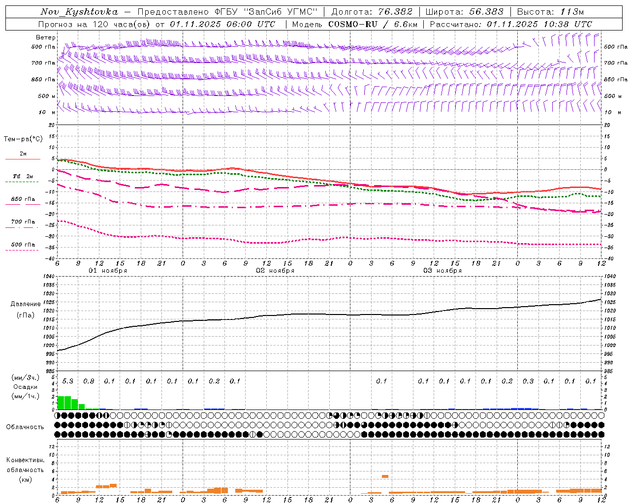Screen dimensions: 630x504
Task: Click the '1040' value on left pressure axis
Action: click(x=48, y=277)
